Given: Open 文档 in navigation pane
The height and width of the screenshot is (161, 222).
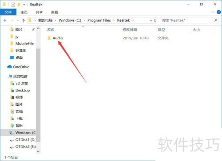Looking at the screenshot, I should click(19, 111).
